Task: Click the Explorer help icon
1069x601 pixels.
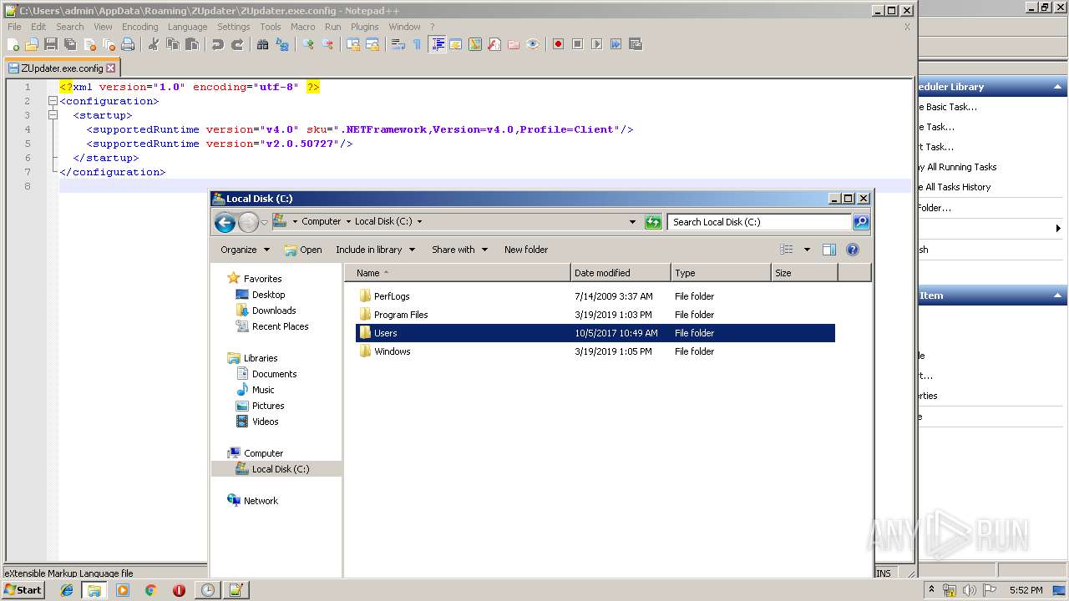Action: tap(853, 250)
